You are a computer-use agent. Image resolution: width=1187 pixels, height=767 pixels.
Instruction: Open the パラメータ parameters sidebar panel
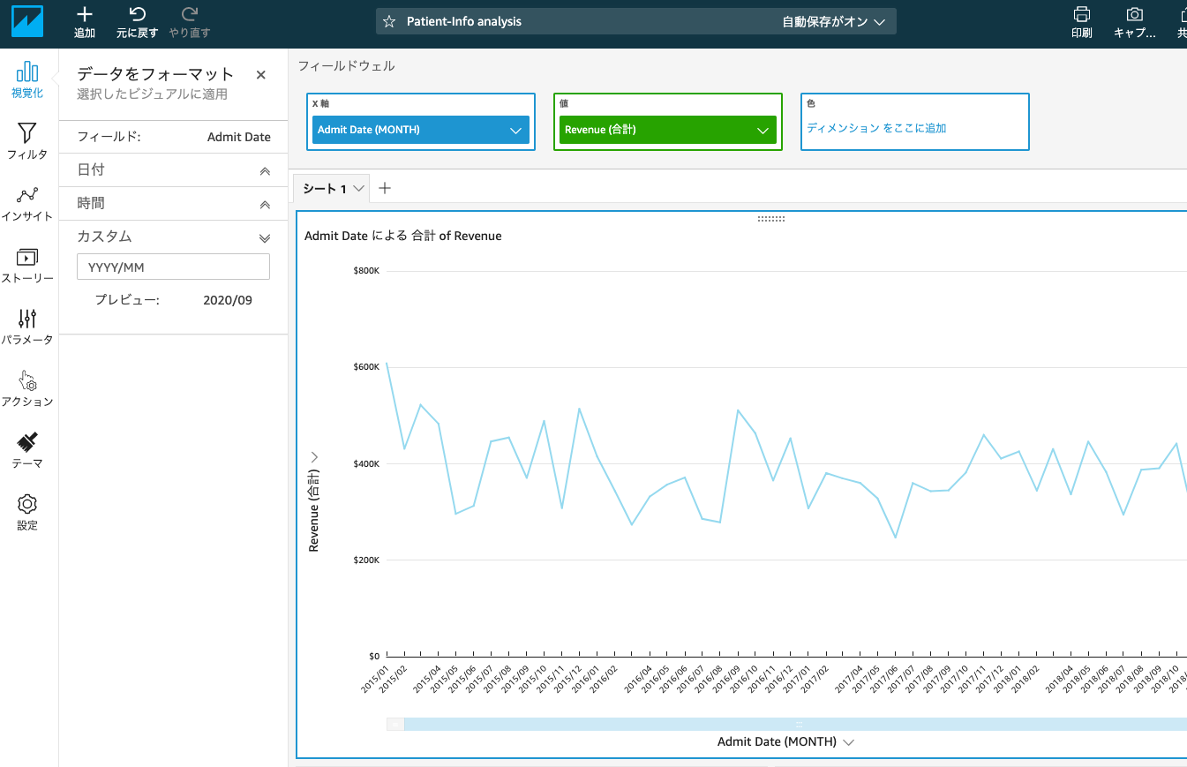27,327
